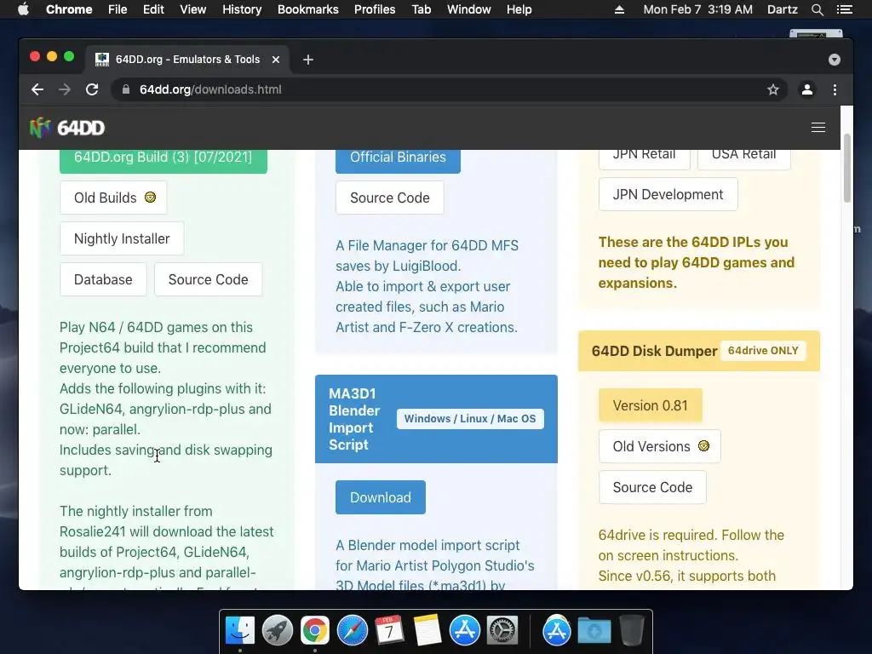Screen dimensions: 872x654
Task: Click the Dartz user name in menu bar
Action: pyautogui.click(x=782, y=9)
